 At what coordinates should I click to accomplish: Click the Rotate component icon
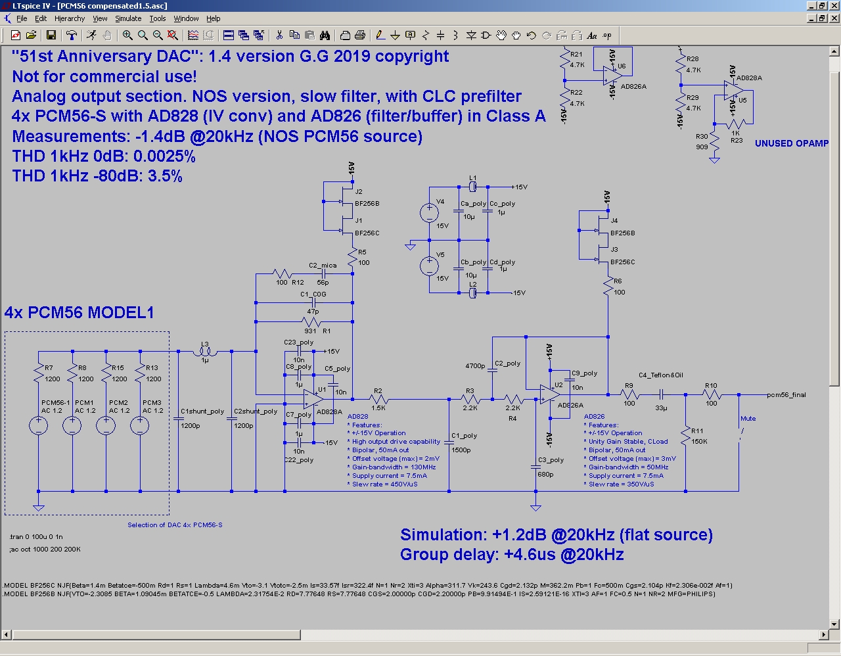(x=562, y=35)
